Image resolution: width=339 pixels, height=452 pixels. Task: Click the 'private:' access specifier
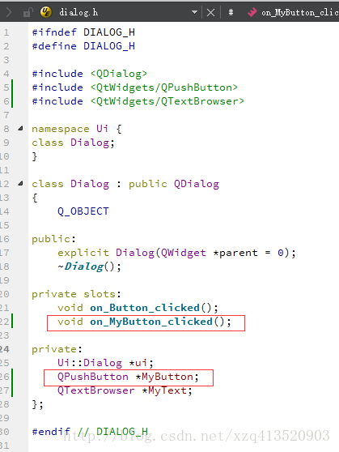point(57,349)
